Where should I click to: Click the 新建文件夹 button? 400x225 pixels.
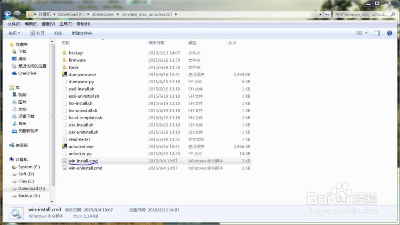point(82,33)
